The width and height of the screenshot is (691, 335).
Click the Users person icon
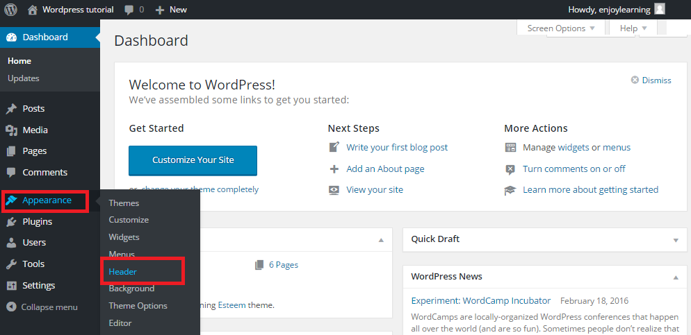coord(11,243)
